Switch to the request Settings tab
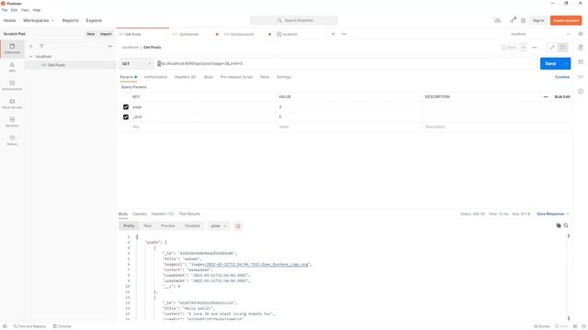 (284, 77)
